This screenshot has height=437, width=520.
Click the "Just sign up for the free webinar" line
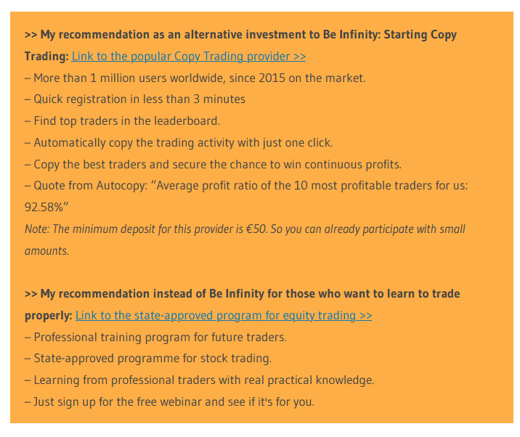(169, 402)
